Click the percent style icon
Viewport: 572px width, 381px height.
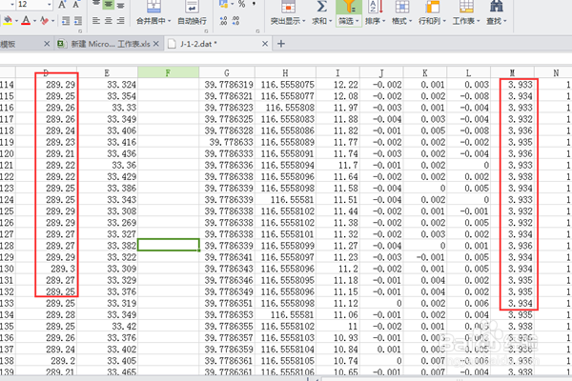(x=241, y=4)
